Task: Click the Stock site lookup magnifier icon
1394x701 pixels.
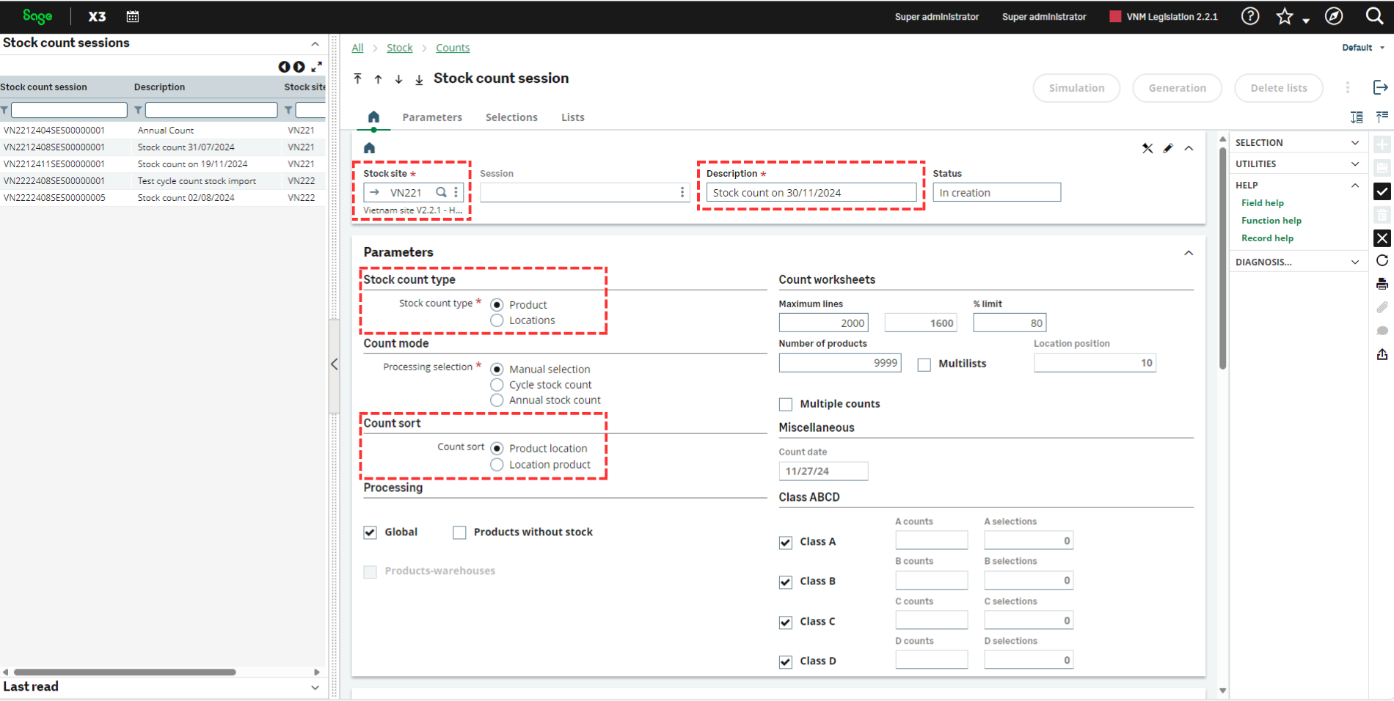Action: click(x=441, y=192)
